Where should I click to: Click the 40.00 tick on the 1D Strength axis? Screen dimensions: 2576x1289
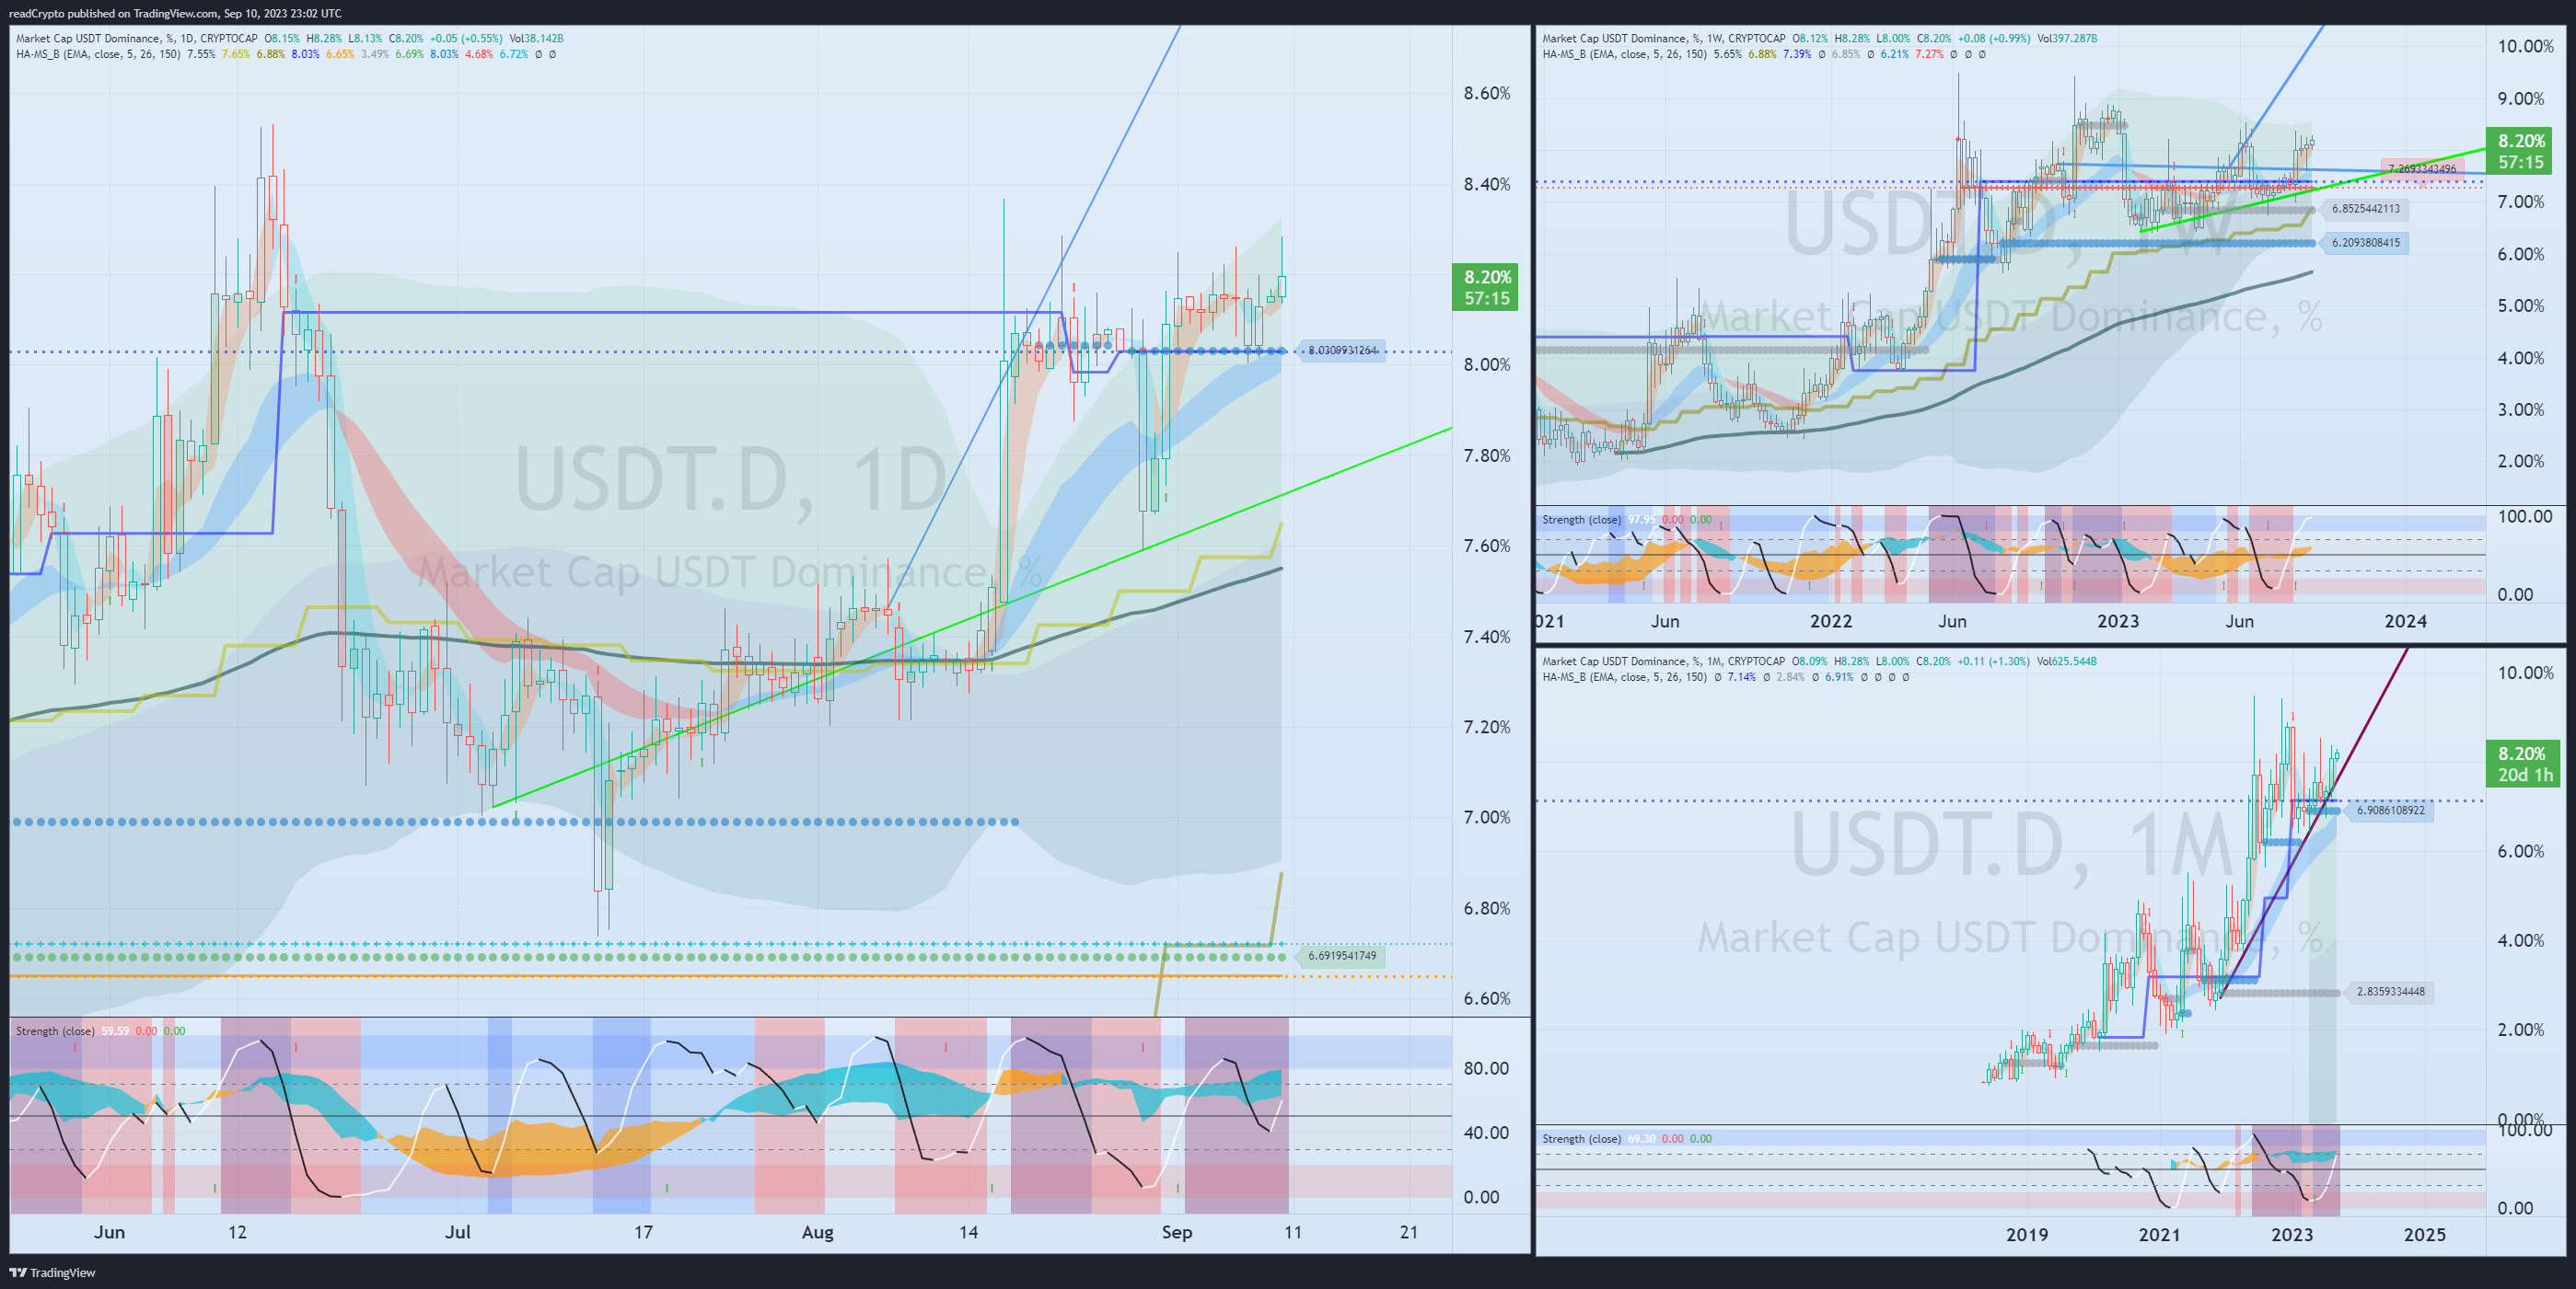[1487, 1132]
